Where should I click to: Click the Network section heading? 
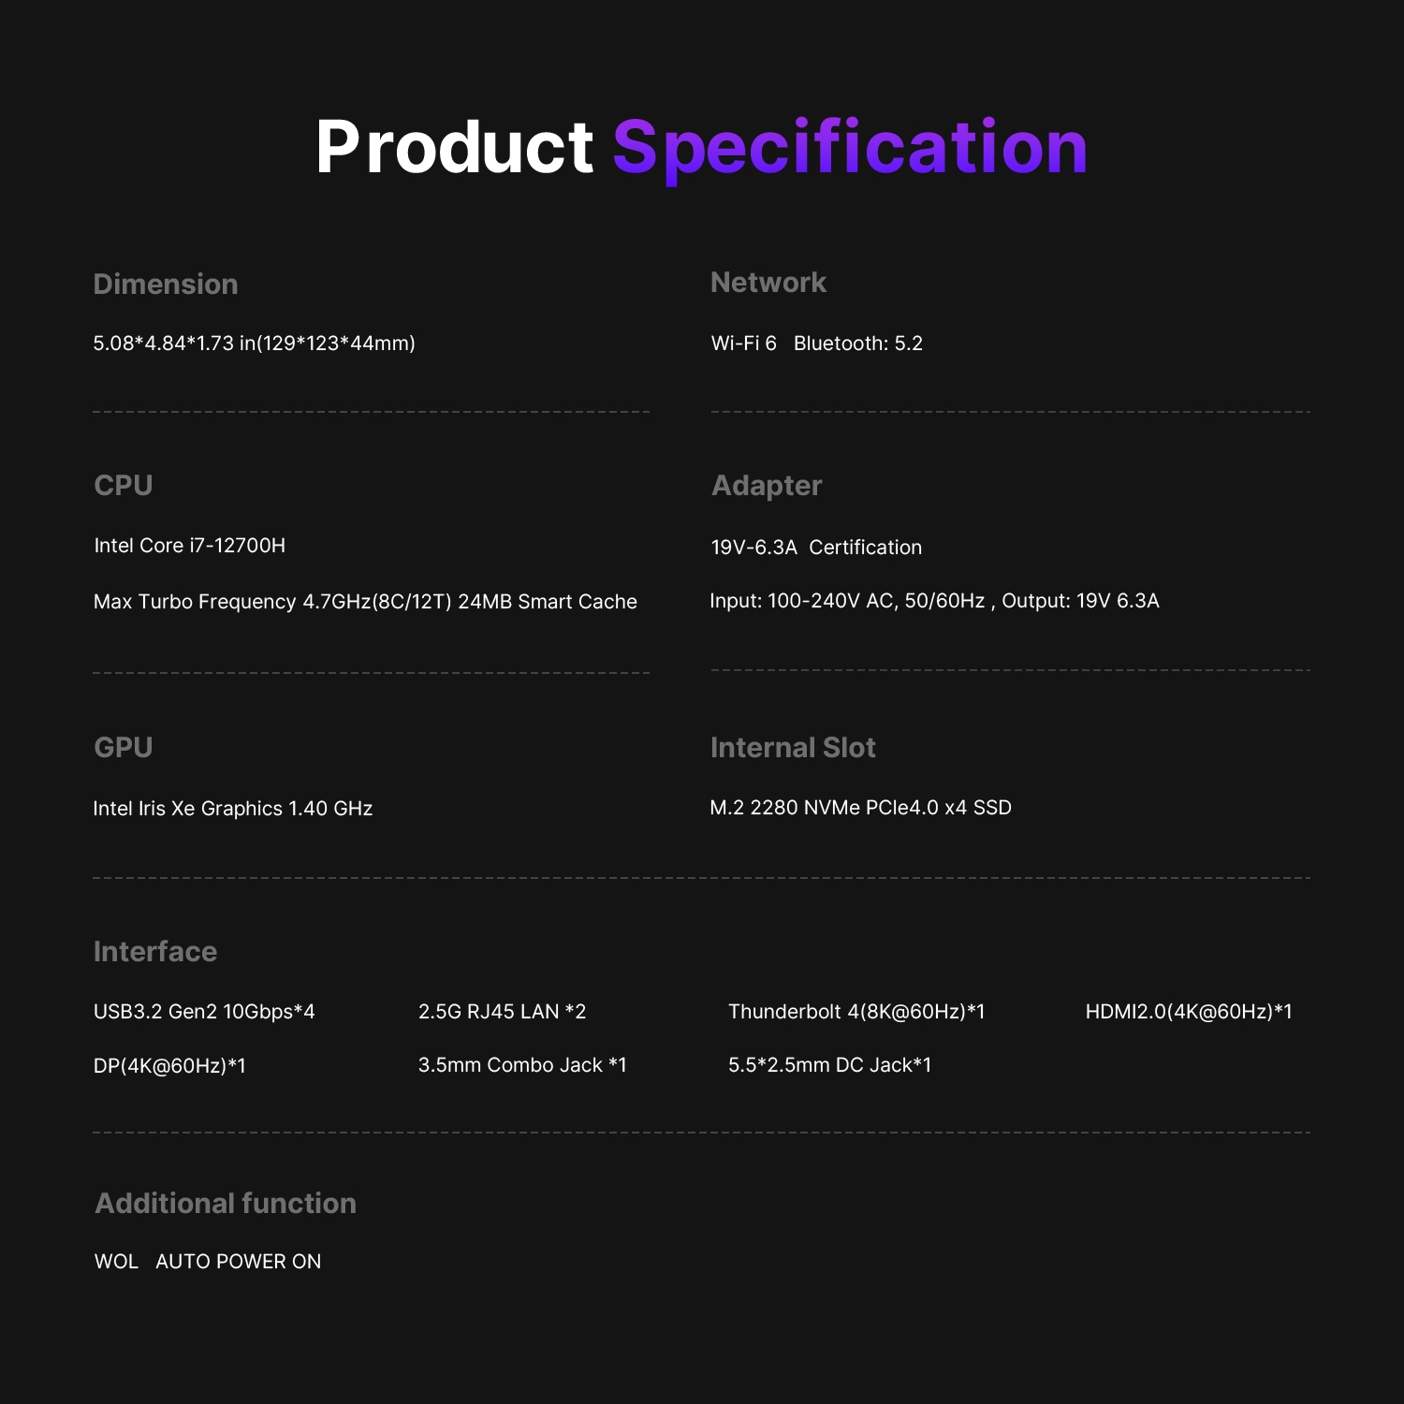[x=768, y=283]
